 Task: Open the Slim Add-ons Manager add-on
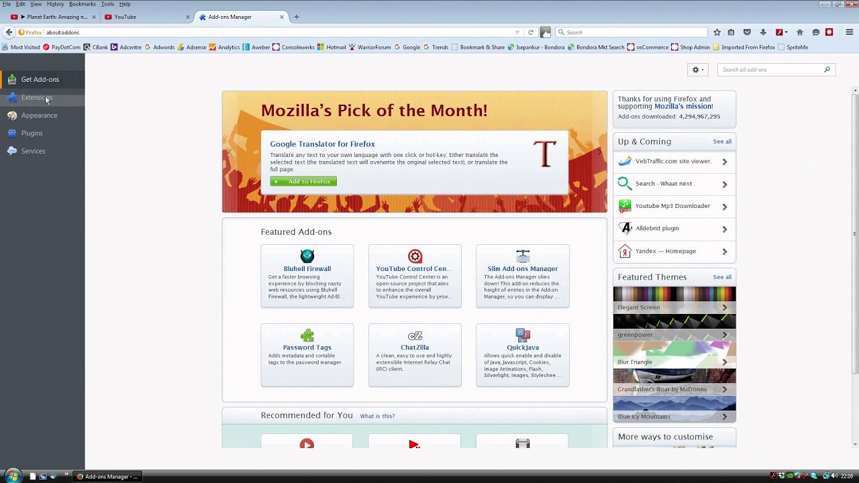pyautogui.click(x=523, y=276)
